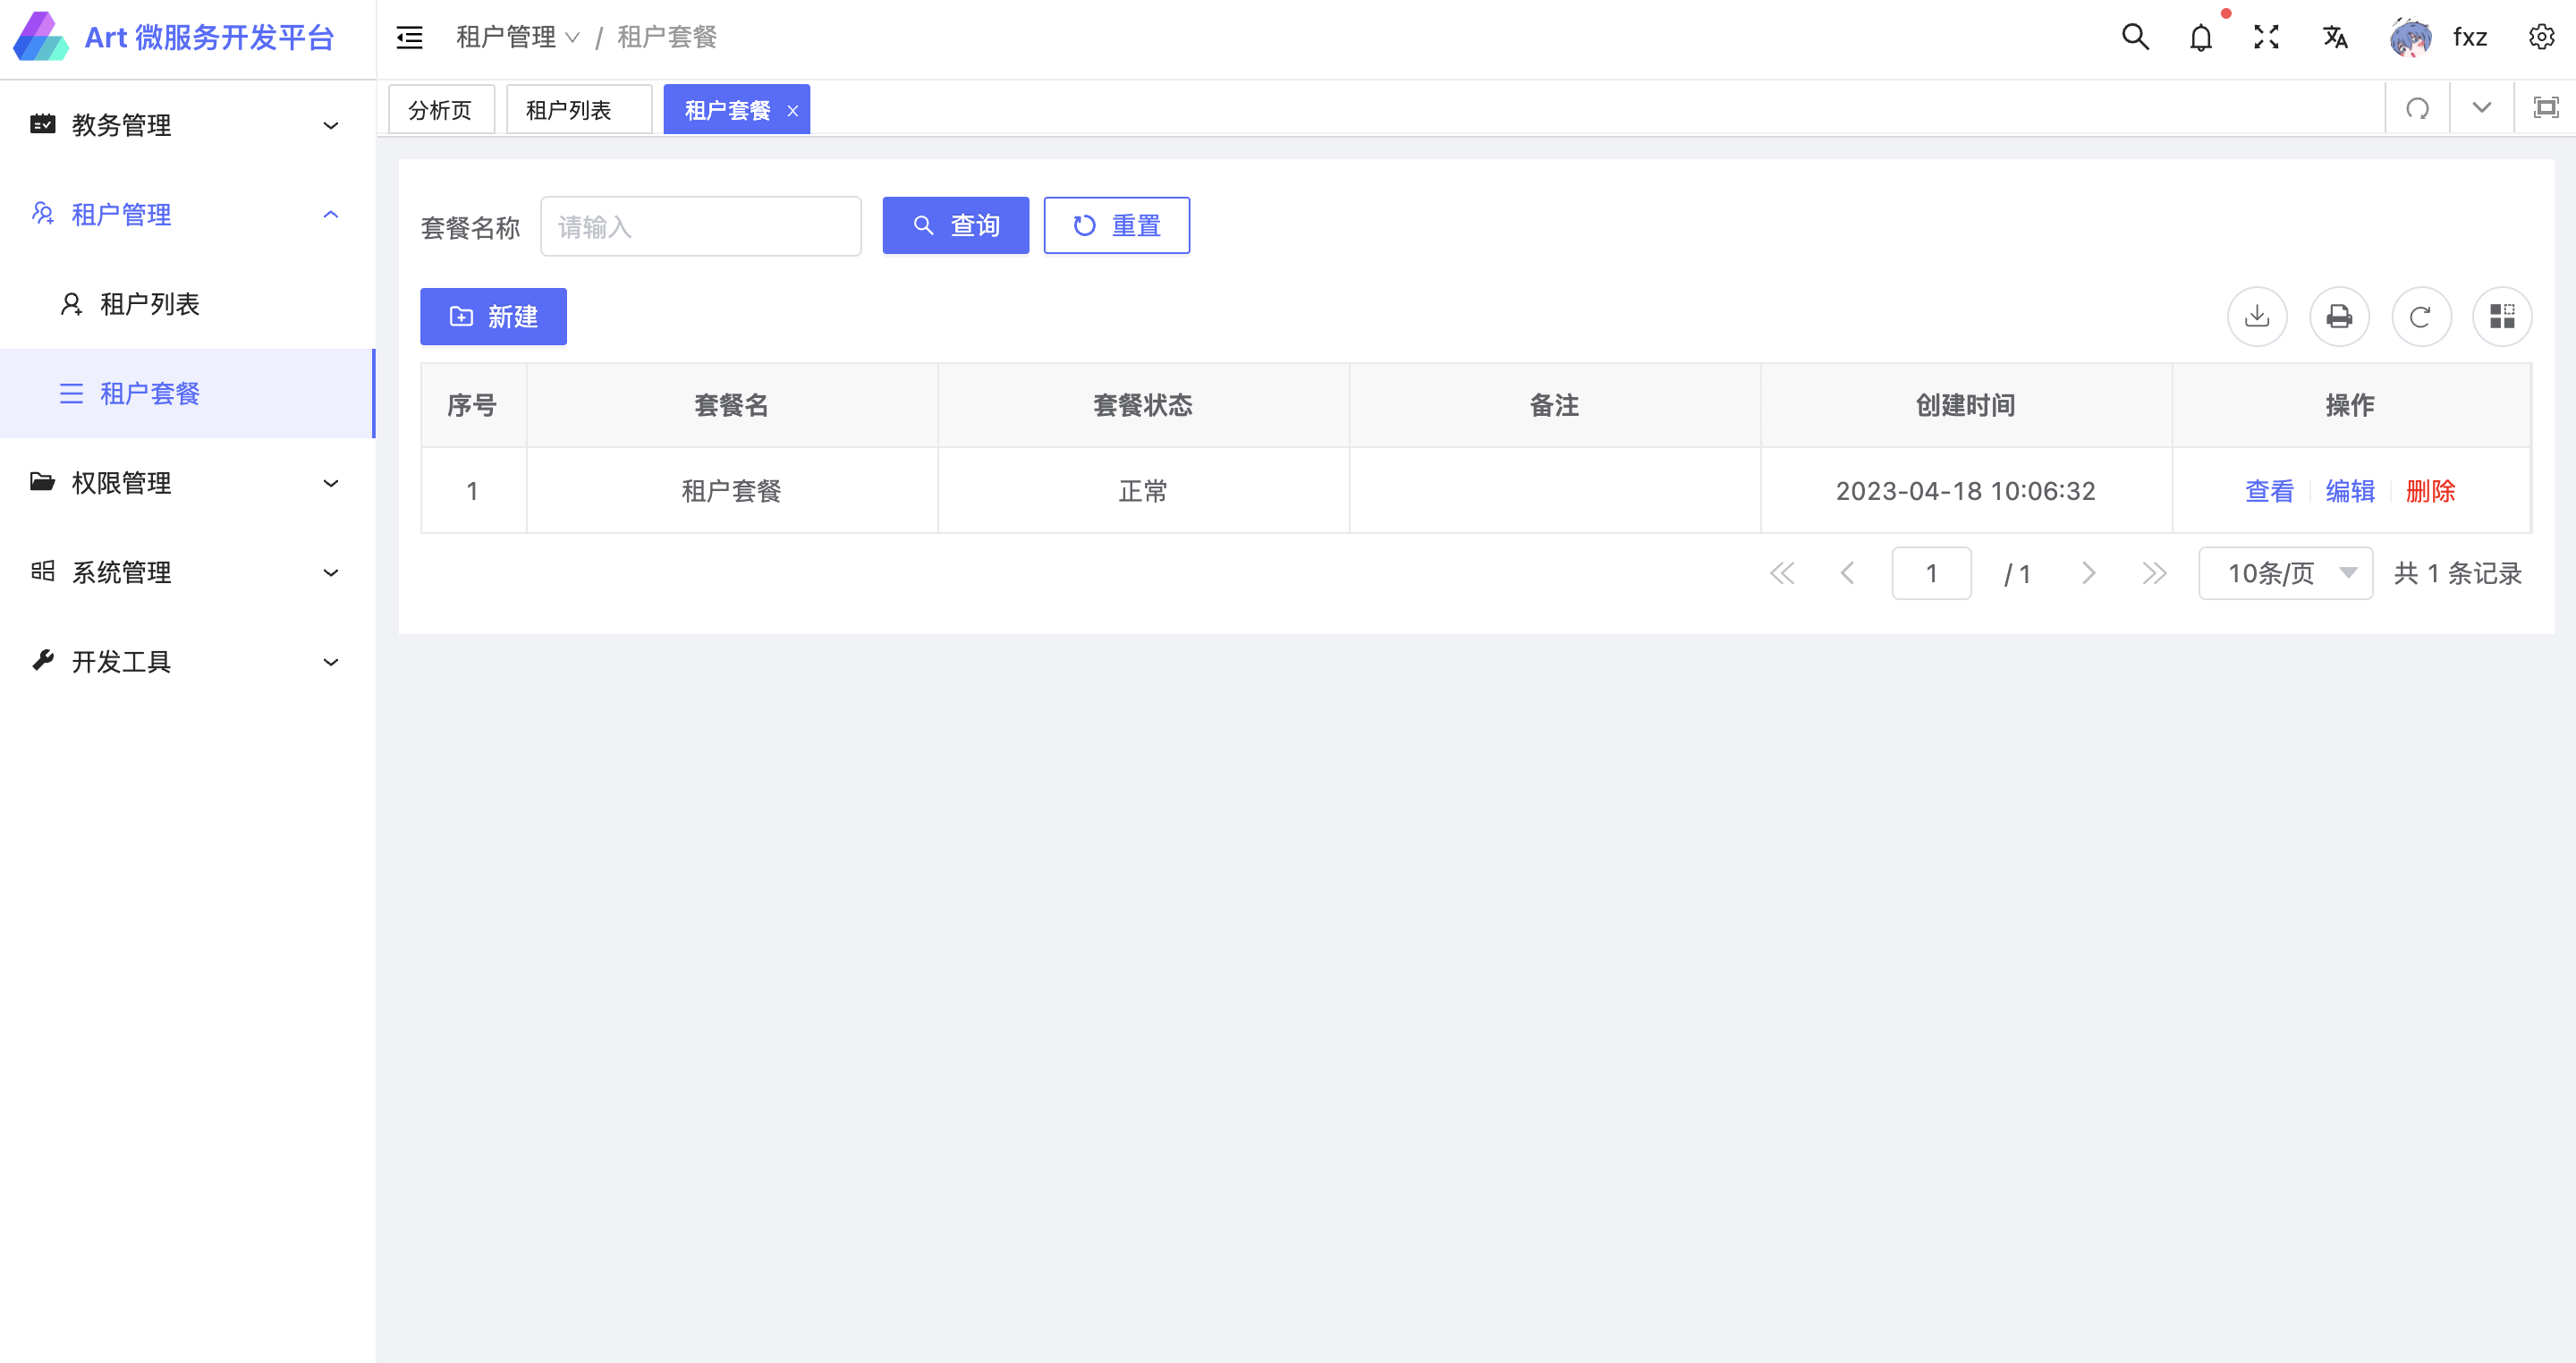Image resolution: width=2576 pixels, height=1363 pixels.
Task: Open the global search icon
Action: (2135, 37)
